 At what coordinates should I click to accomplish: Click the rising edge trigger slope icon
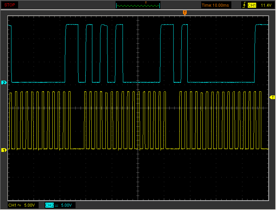pyautogui.click(x=244, y=5)
